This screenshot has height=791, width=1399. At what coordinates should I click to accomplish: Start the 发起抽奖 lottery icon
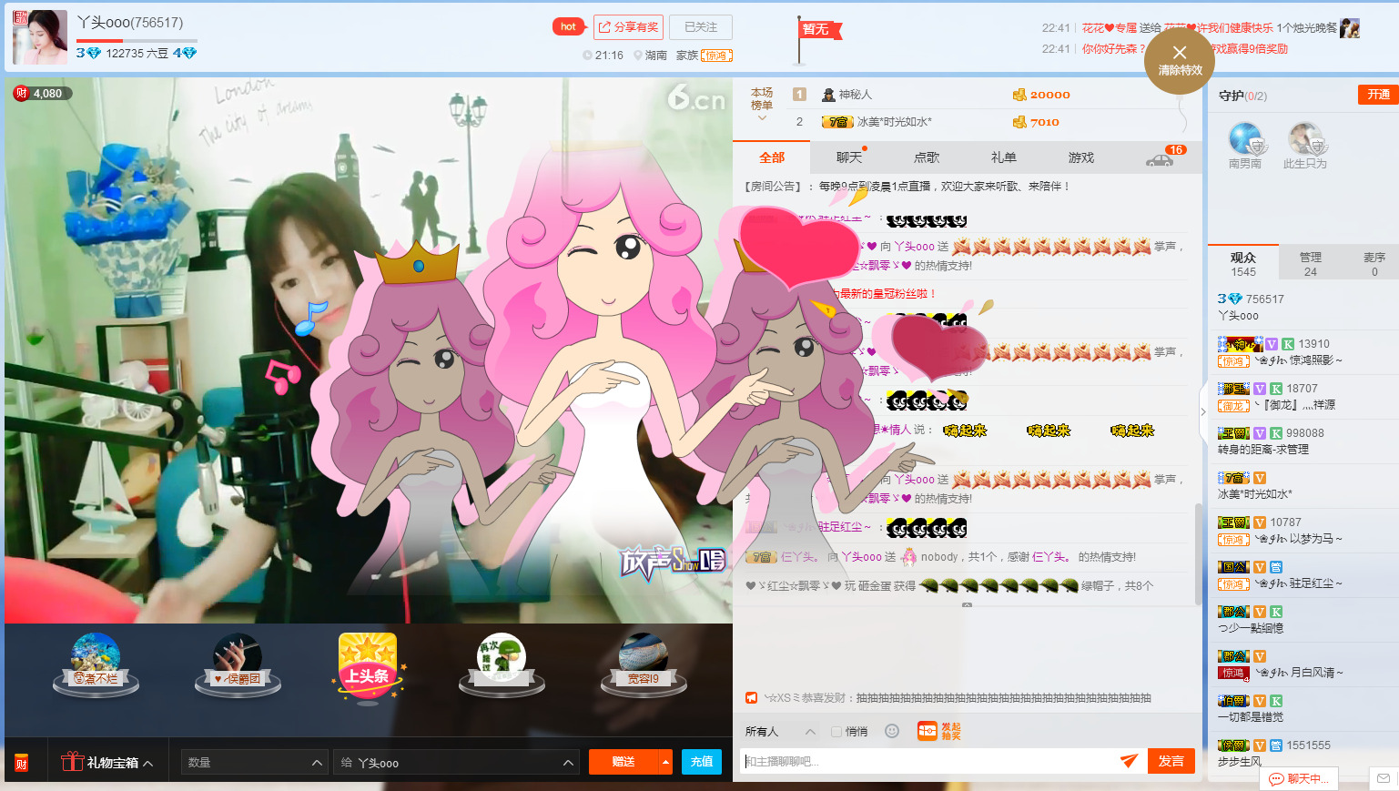click(938, 731)
